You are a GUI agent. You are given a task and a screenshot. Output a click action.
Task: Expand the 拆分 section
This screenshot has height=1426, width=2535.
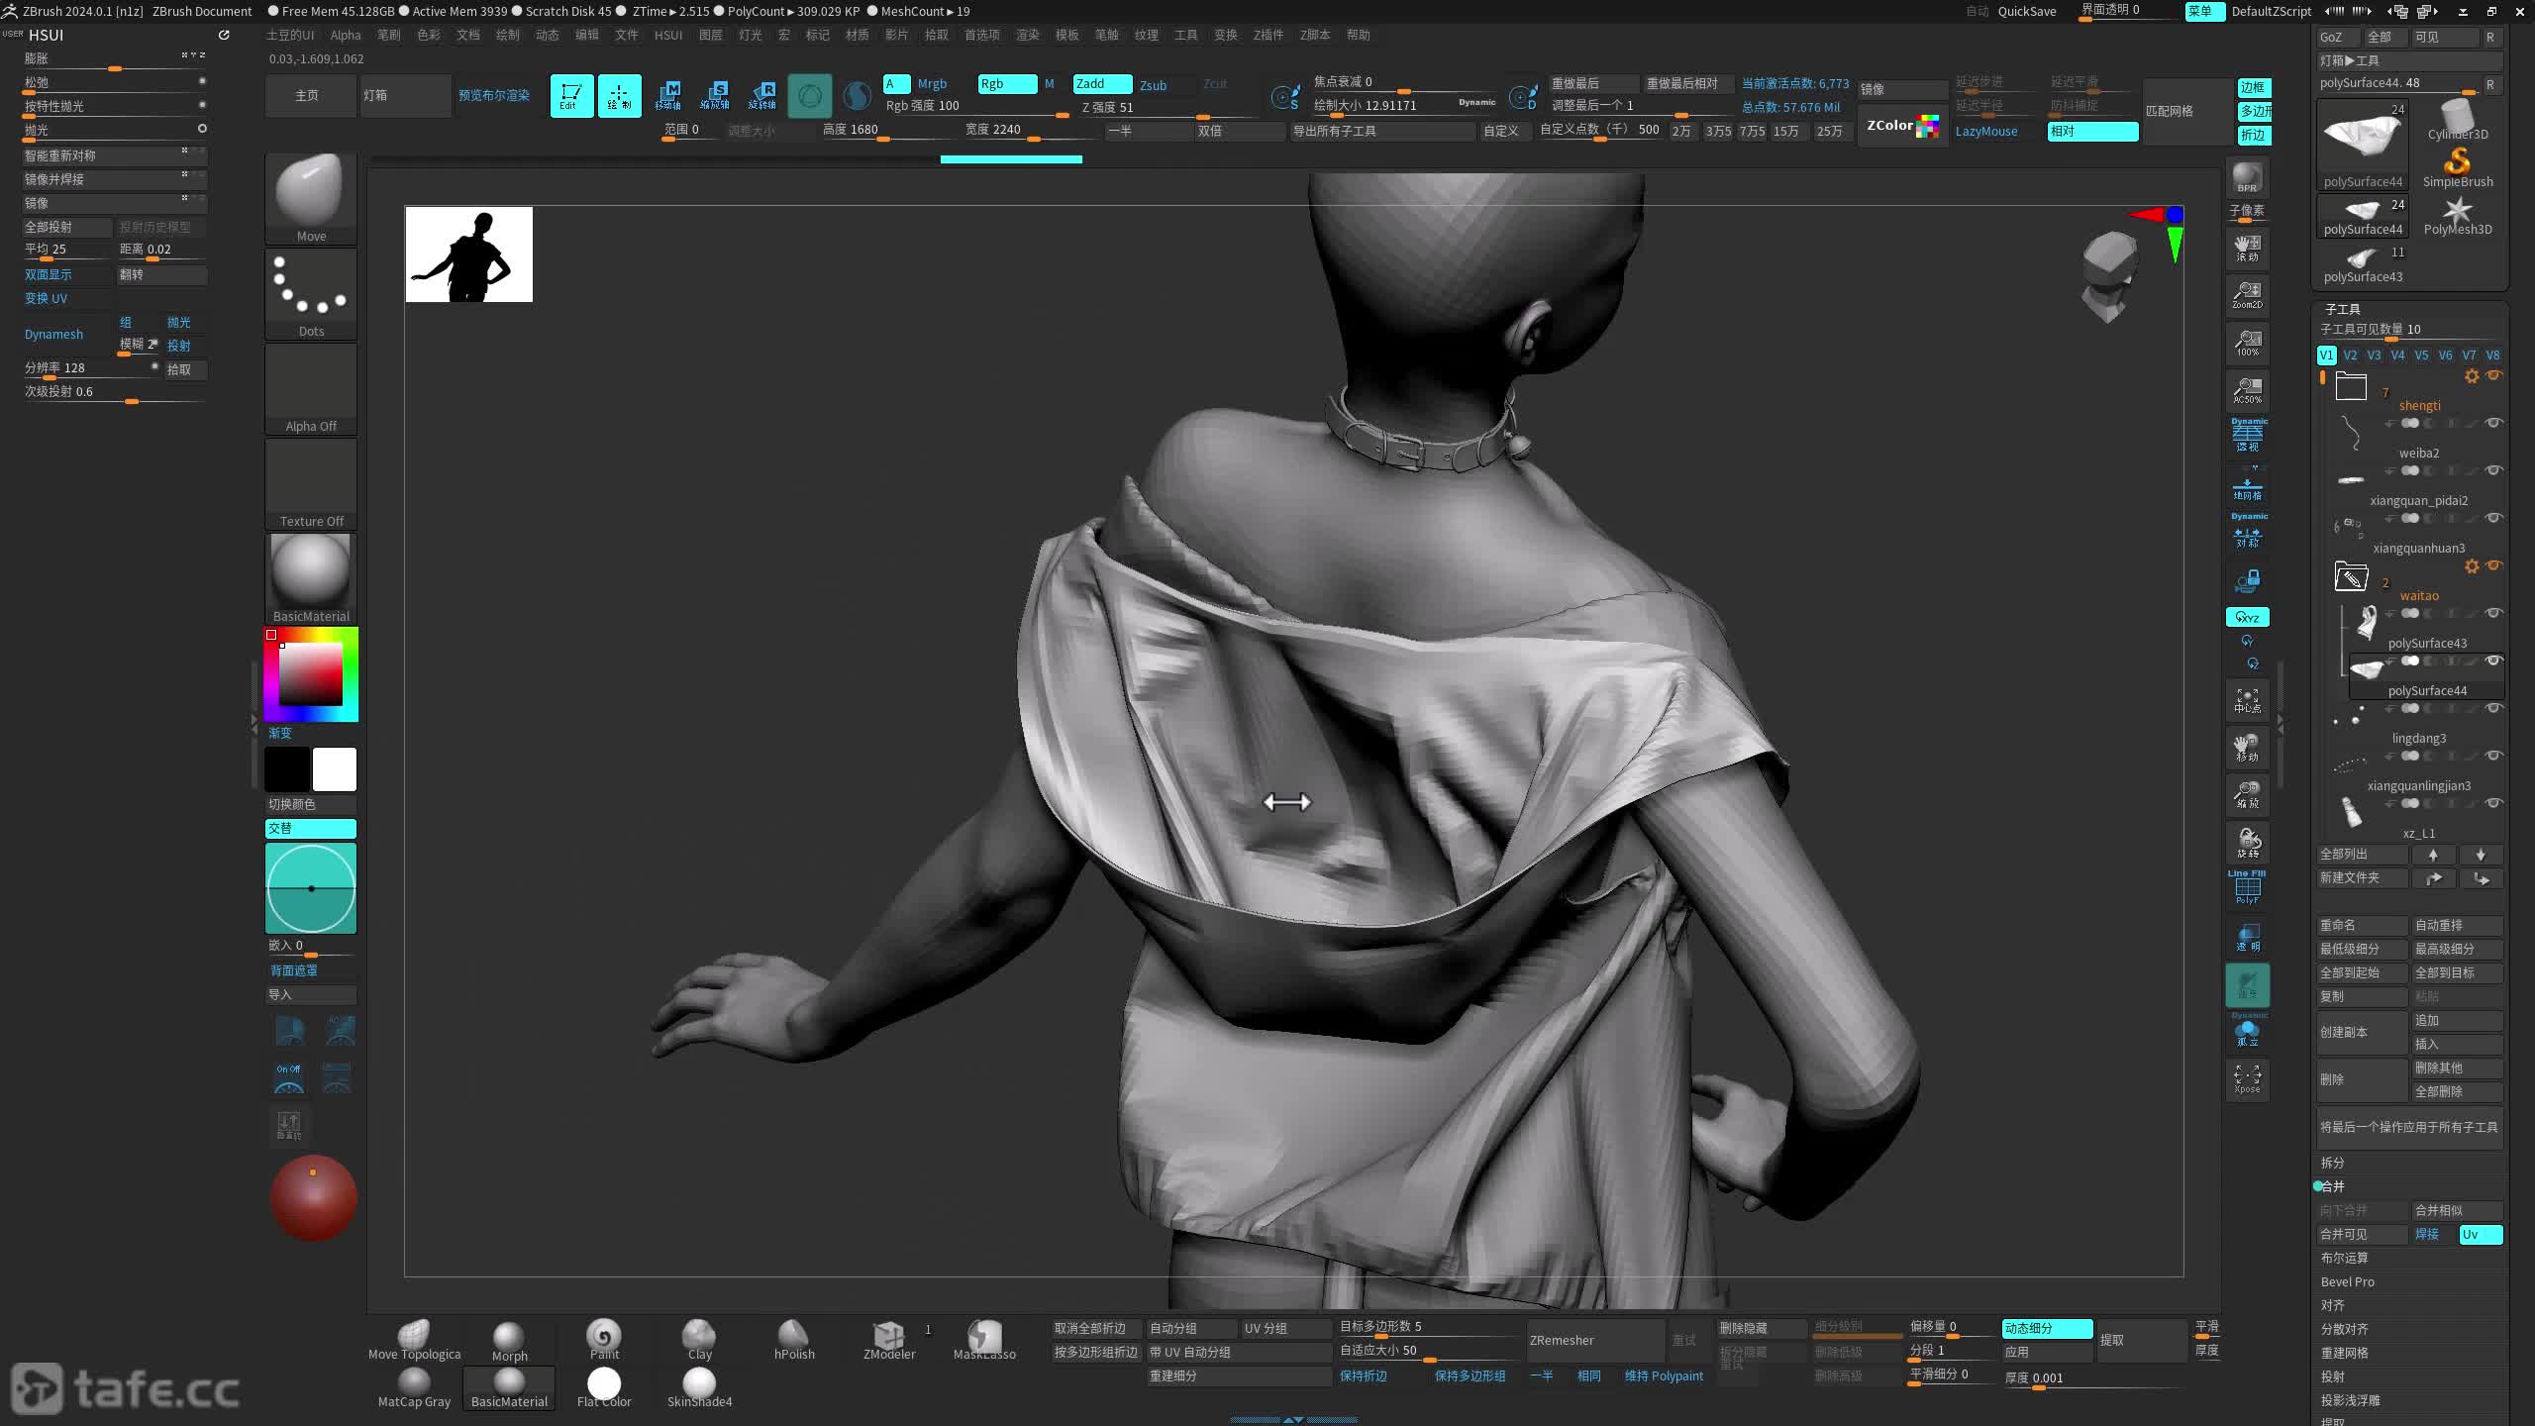(2332, 1163)
